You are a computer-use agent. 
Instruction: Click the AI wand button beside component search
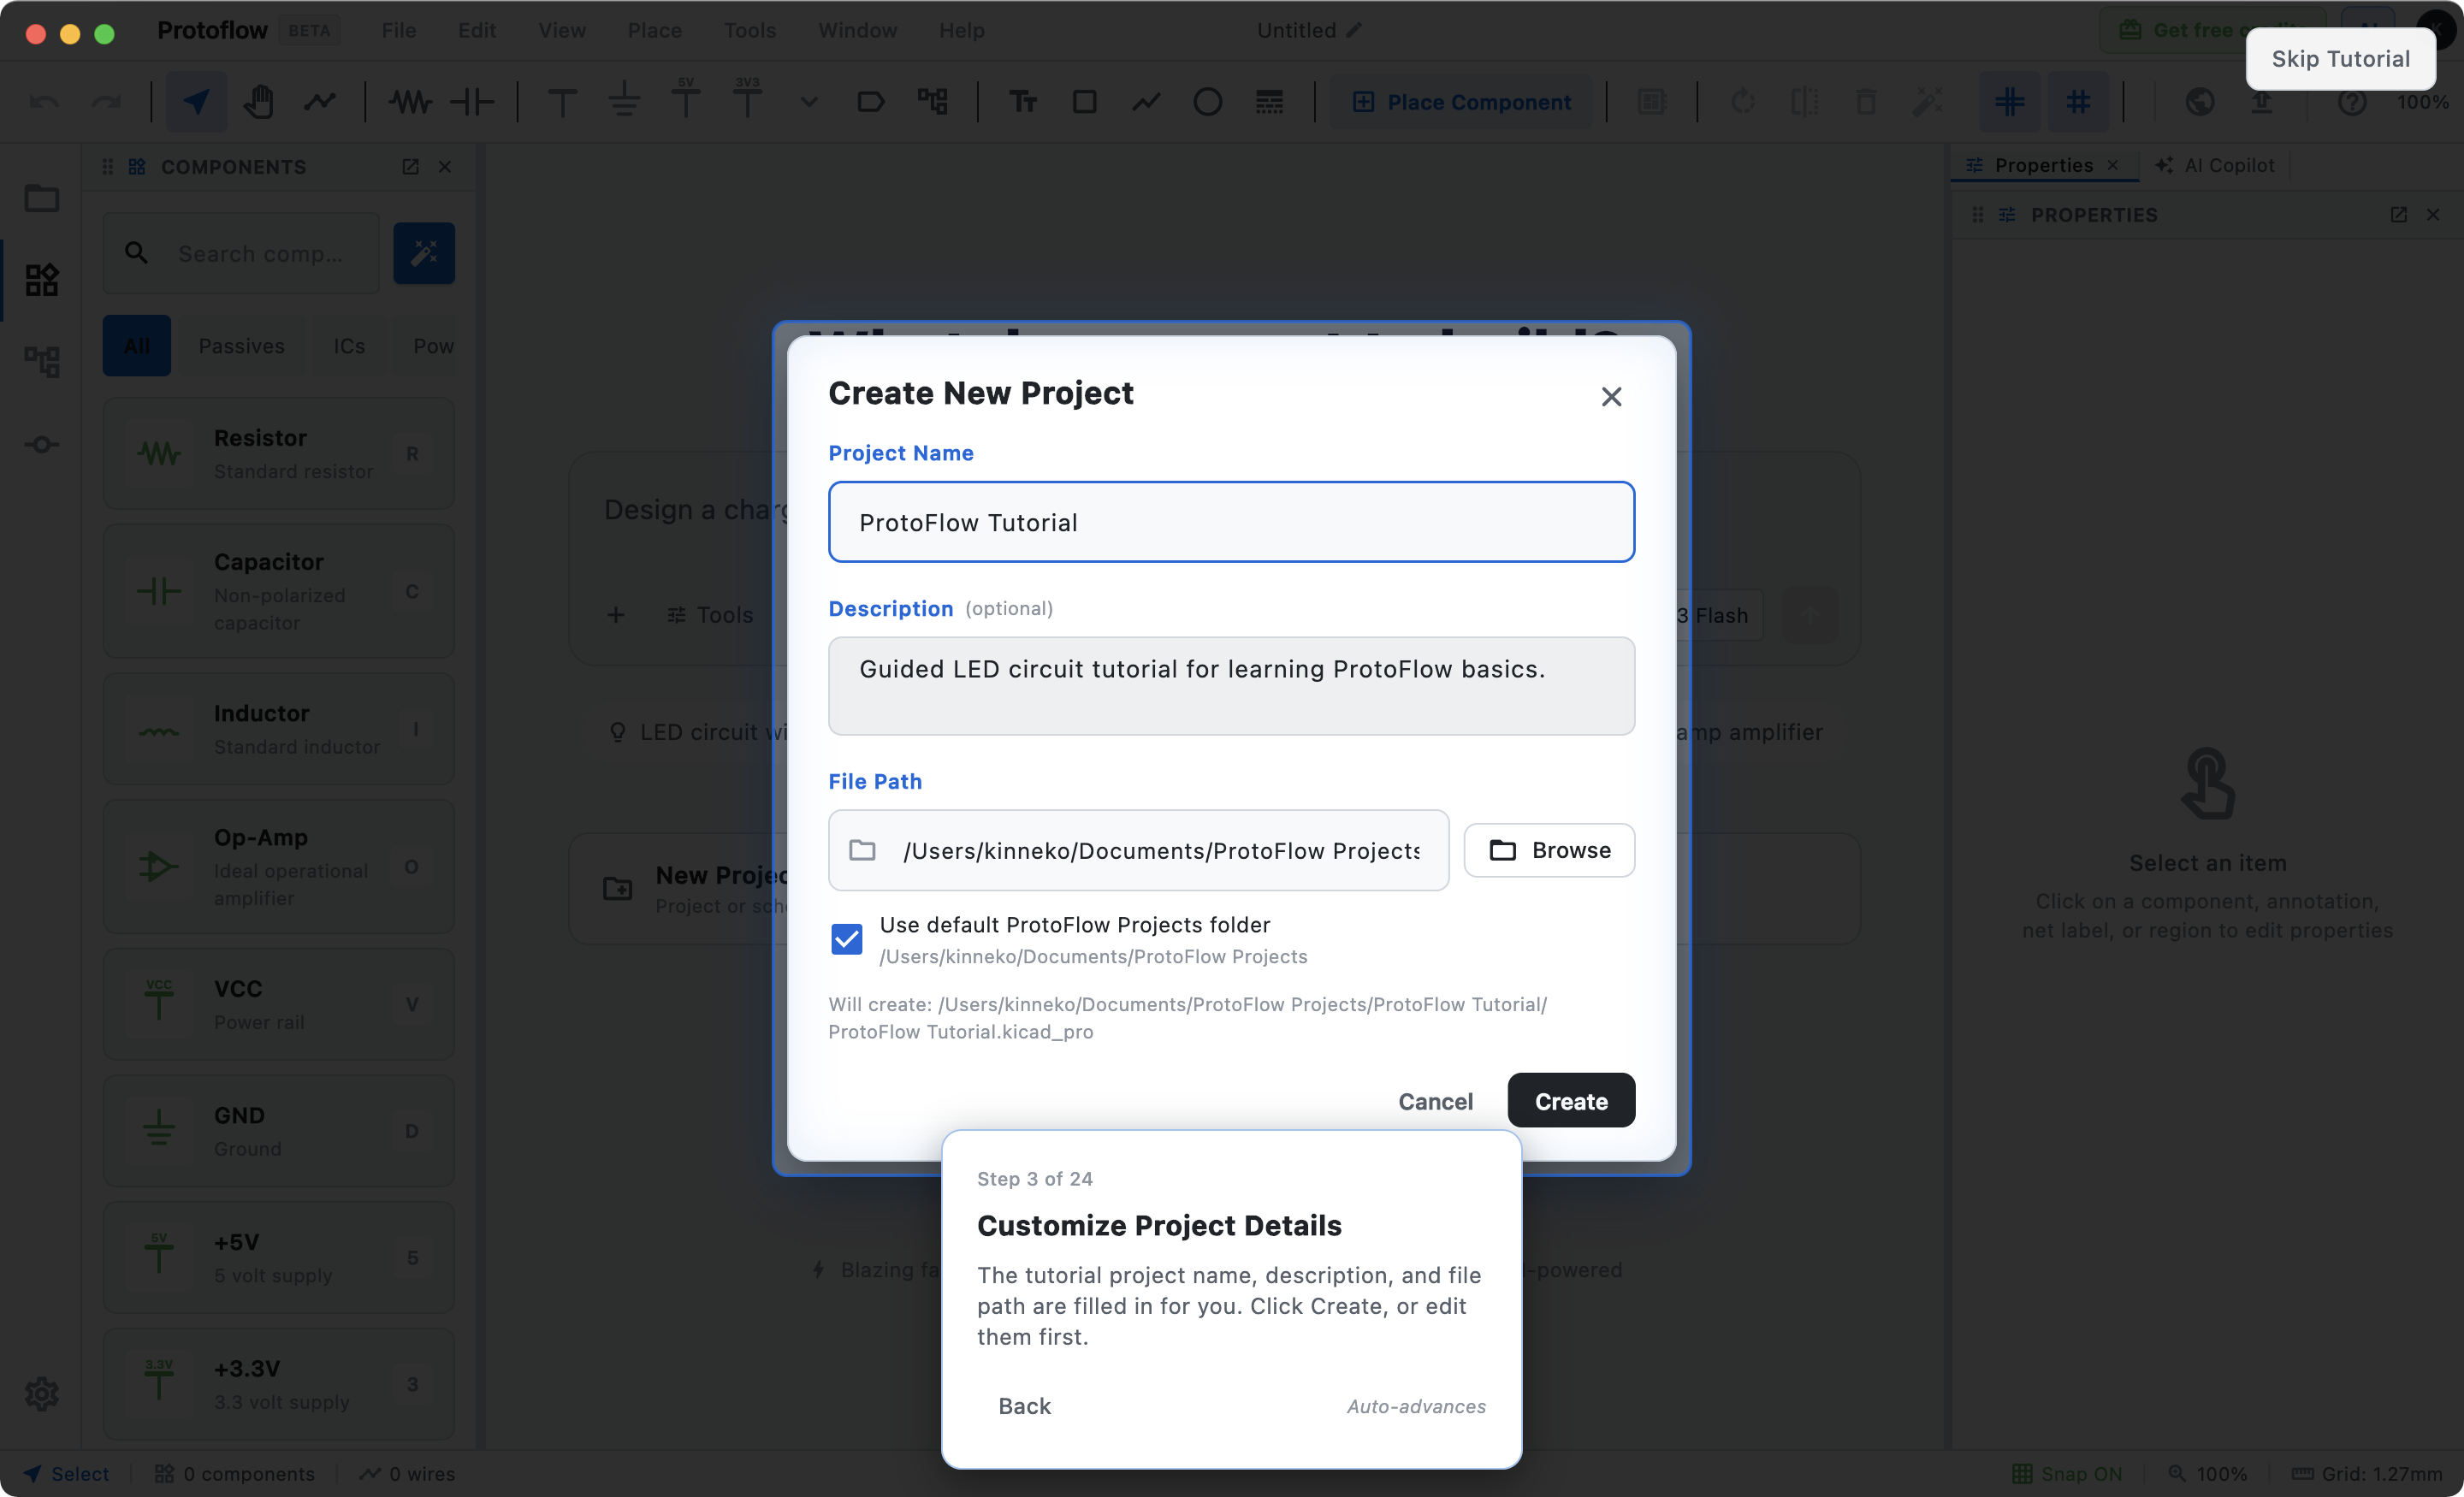tap(424, 253)
